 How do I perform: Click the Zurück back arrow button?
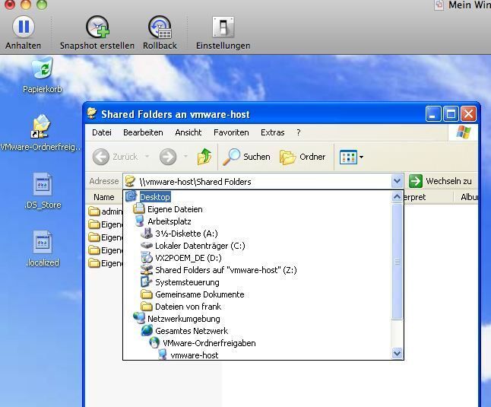[x=101, y=157]
